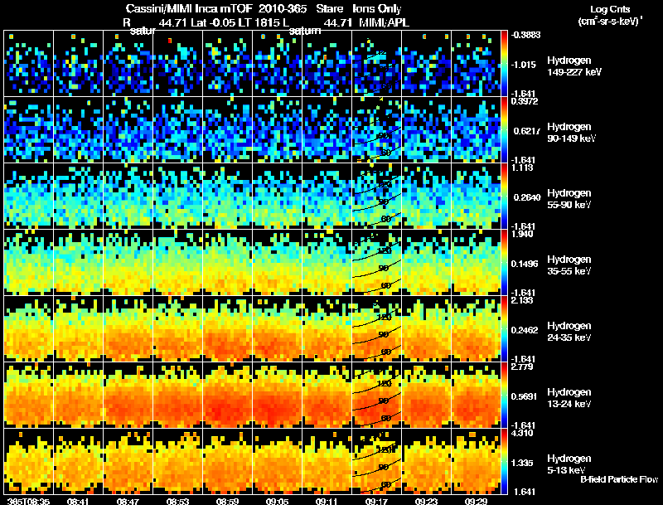This screenshot has width=663, height=505.
Task: Click the 09:29 time label
Action: (476, 501)
